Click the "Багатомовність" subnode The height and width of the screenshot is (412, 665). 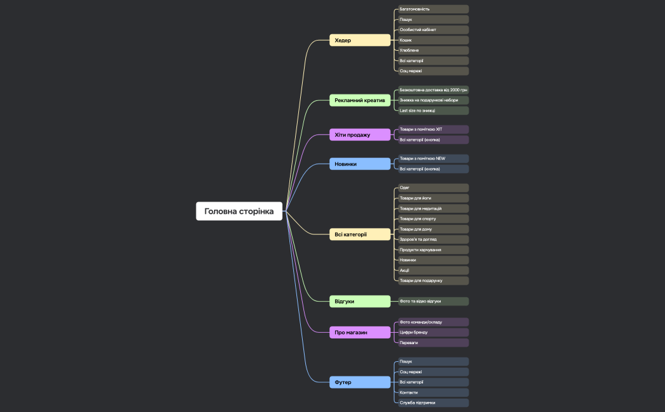click(433, 10)
